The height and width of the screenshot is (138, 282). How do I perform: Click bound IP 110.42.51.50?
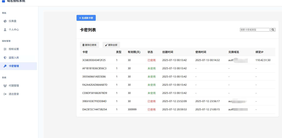[263, 60]
